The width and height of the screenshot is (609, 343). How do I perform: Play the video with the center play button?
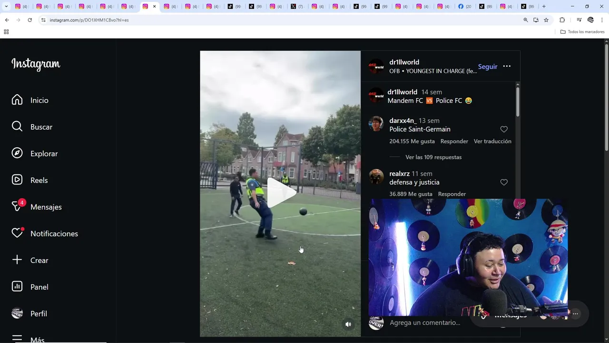click(281, 193)
